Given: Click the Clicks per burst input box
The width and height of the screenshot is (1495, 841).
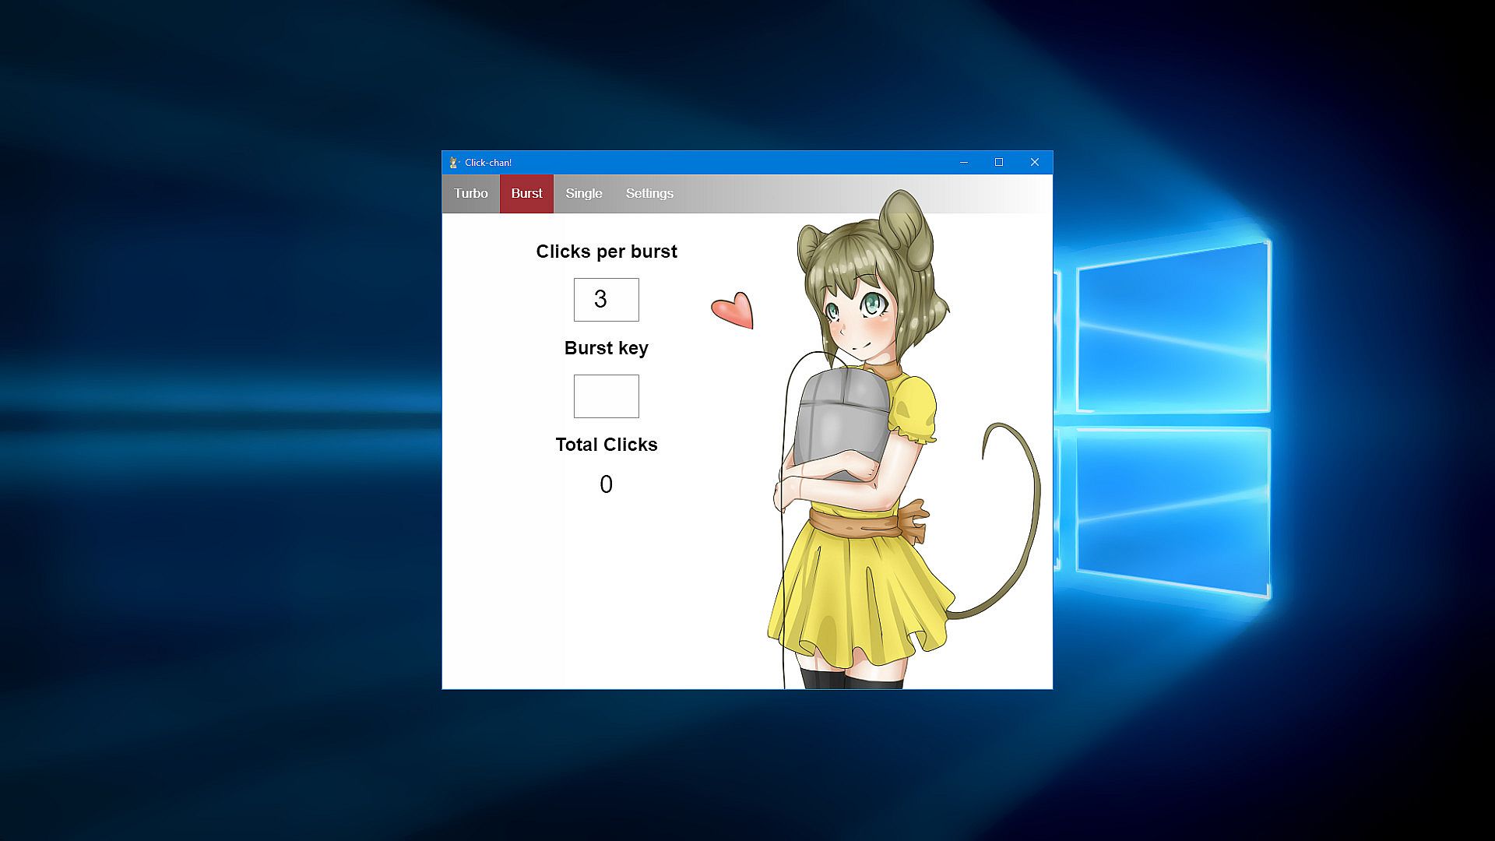Looking at the screenshot, I should click(606, 300).
